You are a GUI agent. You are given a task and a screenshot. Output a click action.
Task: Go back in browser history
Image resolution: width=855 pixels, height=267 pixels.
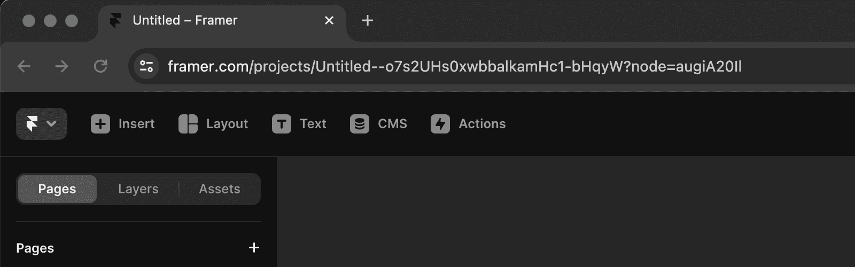pyautogui.click(x=24, y=66)
